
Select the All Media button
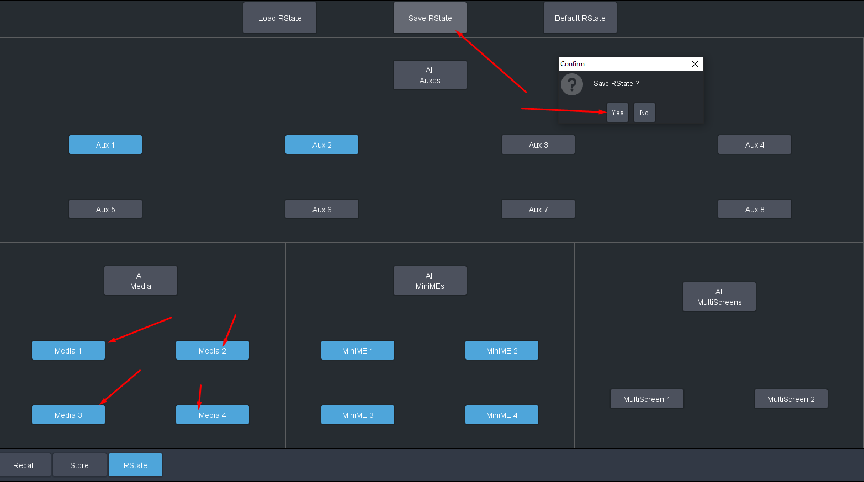point(141,281)
